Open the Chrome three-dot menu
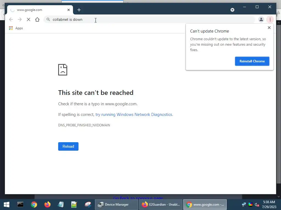 270,19
